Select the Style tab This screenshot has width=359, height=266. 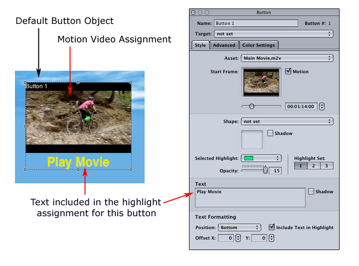(x=200, y=45)
